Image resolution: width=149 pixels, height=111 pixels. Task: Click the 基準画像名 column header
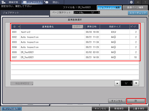tap(48, 27)
